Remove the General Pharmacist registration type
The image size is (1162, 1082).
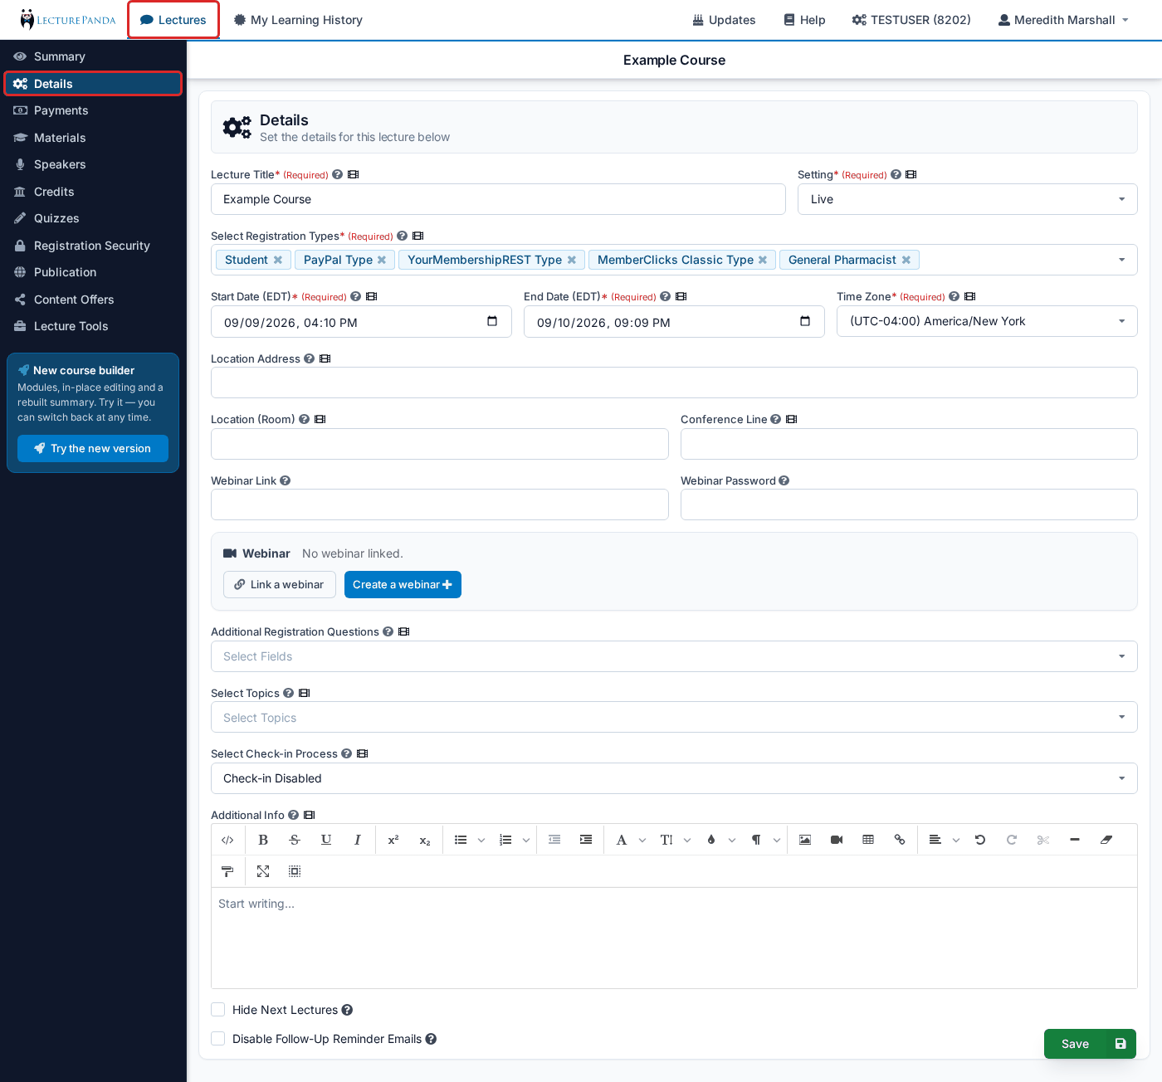906,260
